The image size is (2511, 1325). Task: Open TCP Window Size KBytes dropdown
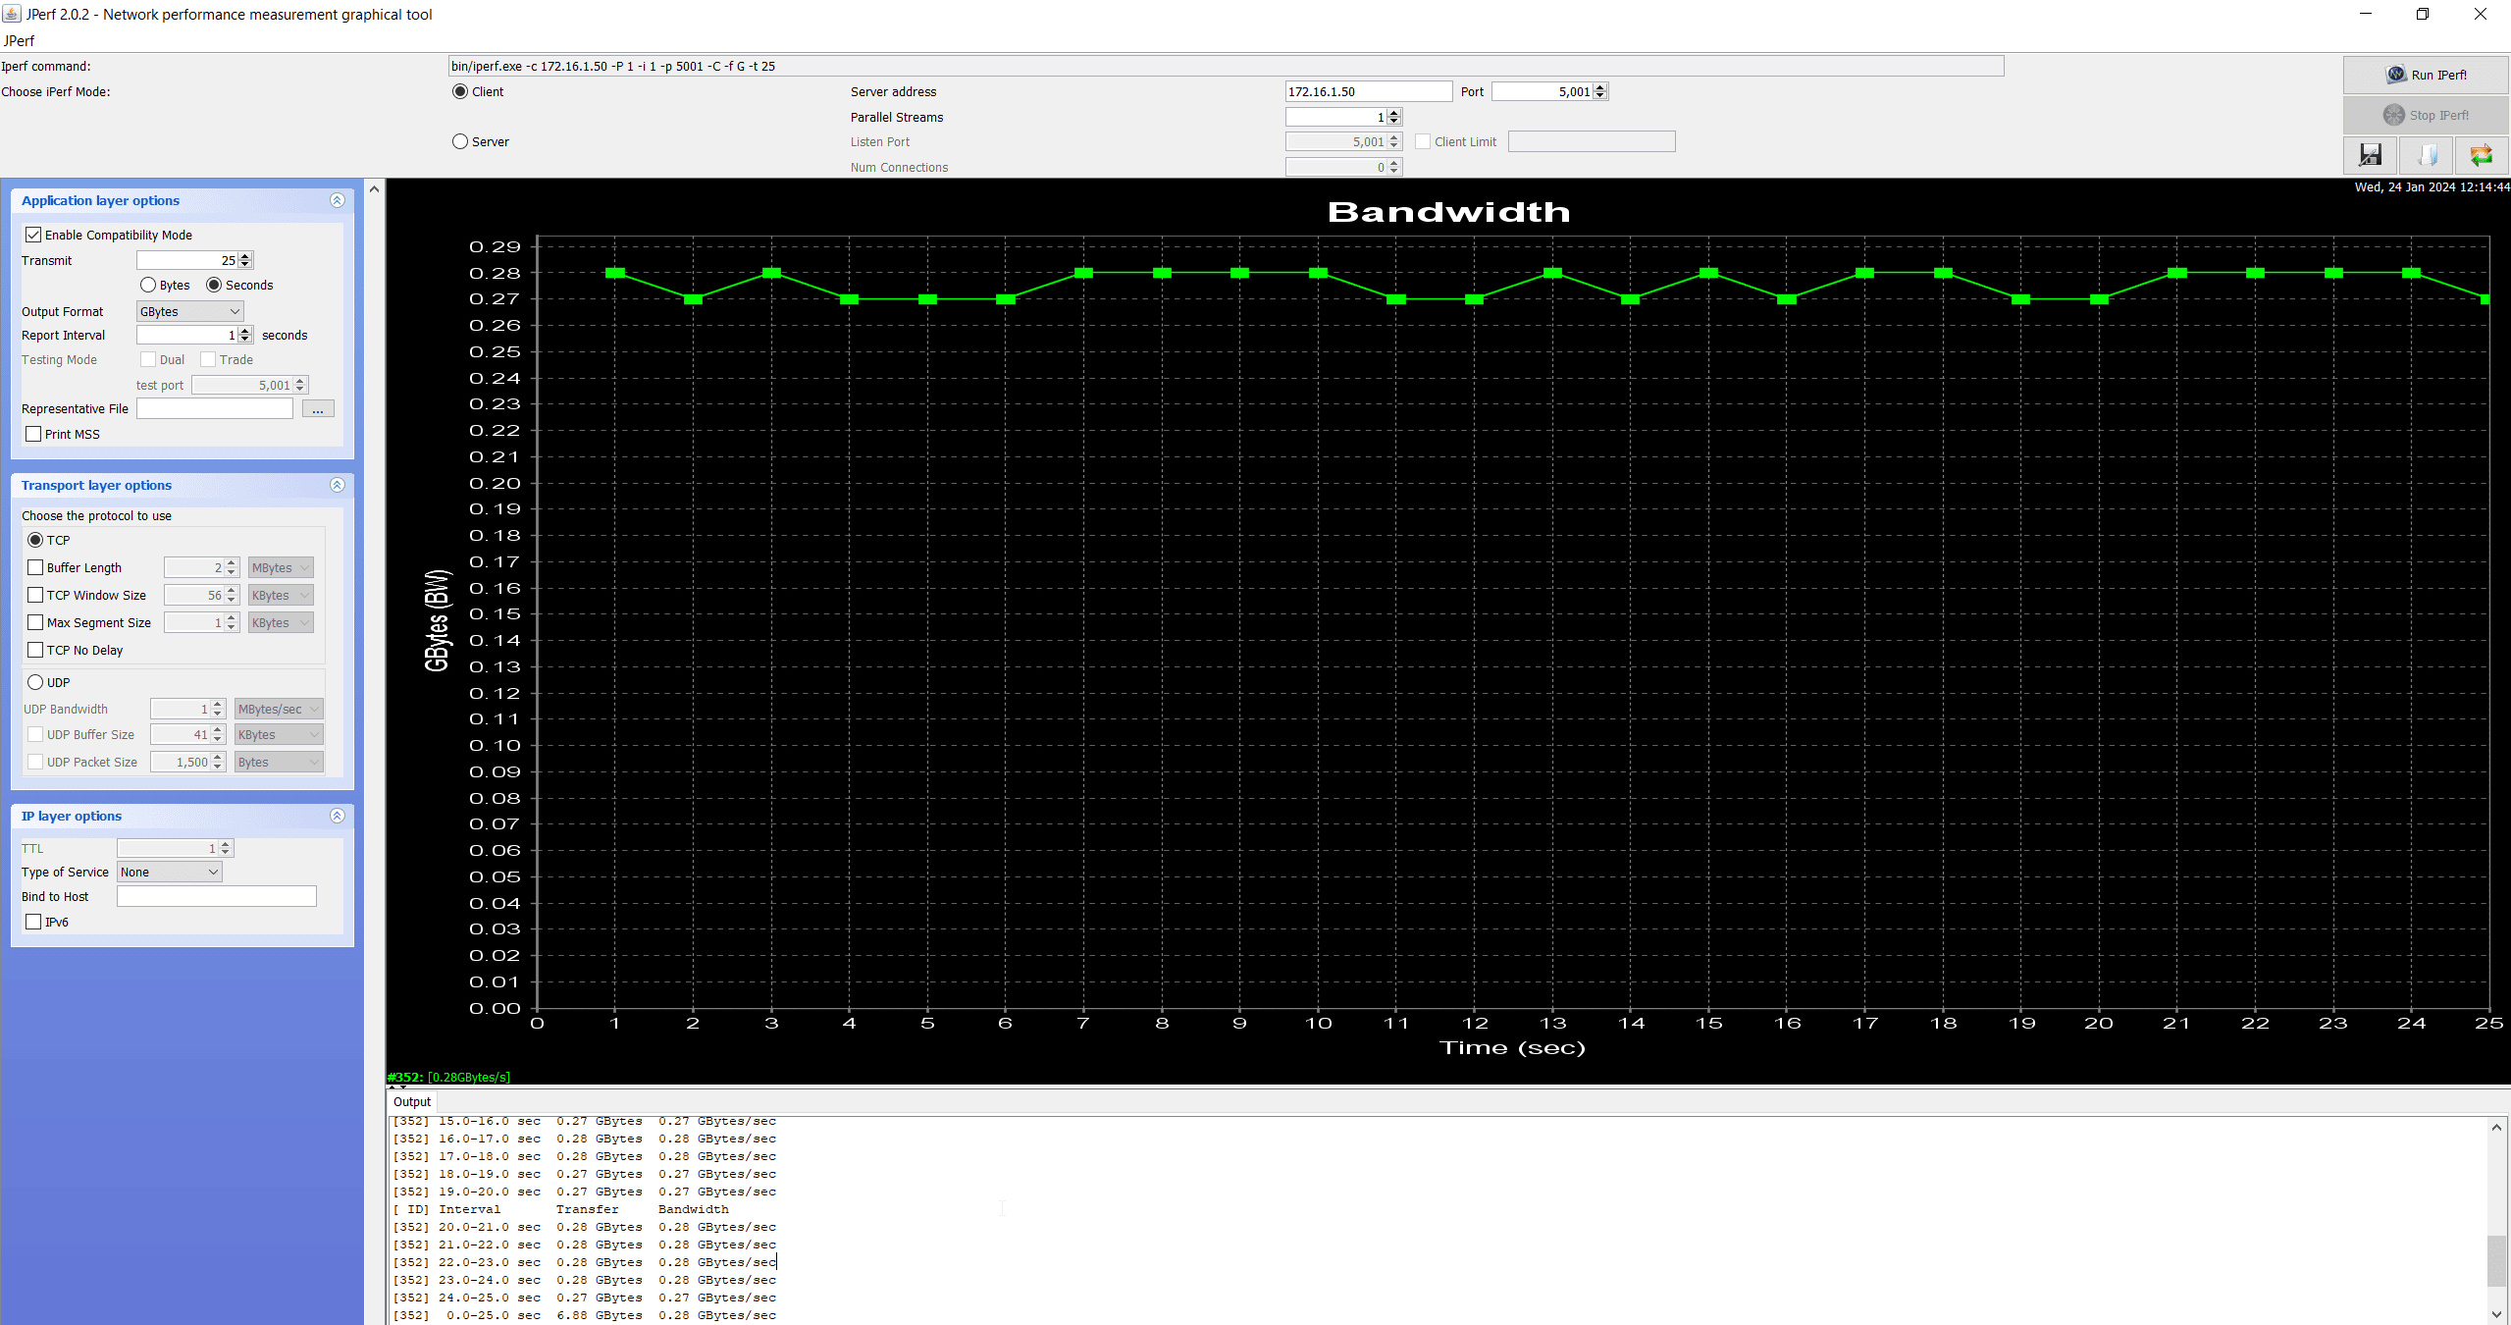281,595
